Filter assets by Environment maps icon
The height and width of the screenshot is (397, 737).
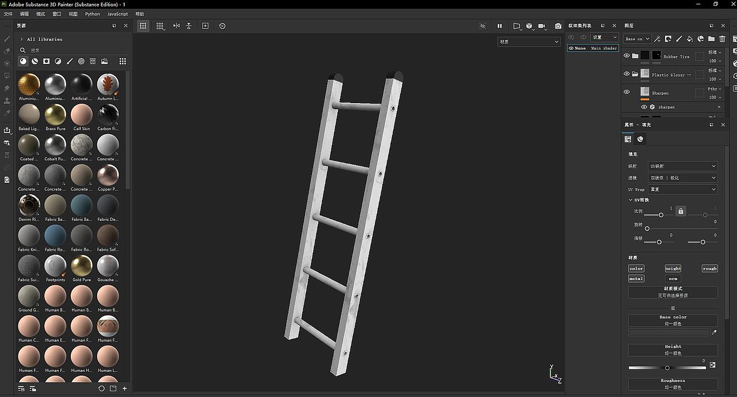104,61
